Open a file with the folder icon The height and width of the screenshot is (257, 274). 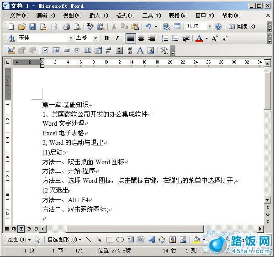tap(22, 27)
